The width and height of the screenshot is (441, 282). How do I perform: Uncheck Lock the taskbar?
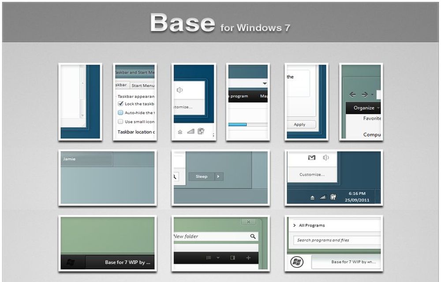(120, 103)
